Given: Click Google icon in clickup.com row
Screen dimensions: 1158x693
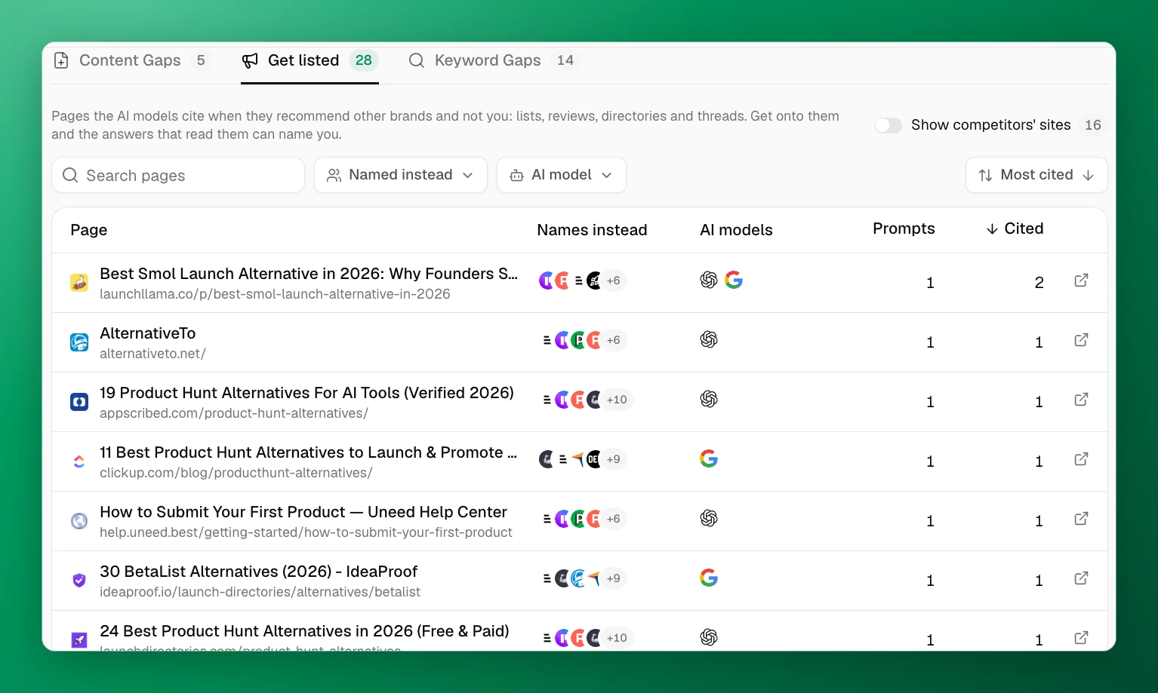Looking at the screenshot, I should [709, 459].
